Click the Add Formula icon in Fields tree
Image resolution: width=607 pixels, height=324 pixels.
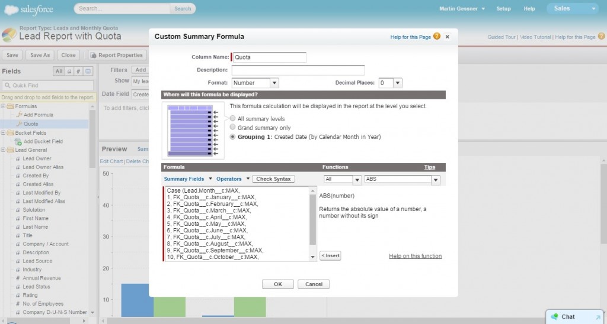(x=19, y=115)
